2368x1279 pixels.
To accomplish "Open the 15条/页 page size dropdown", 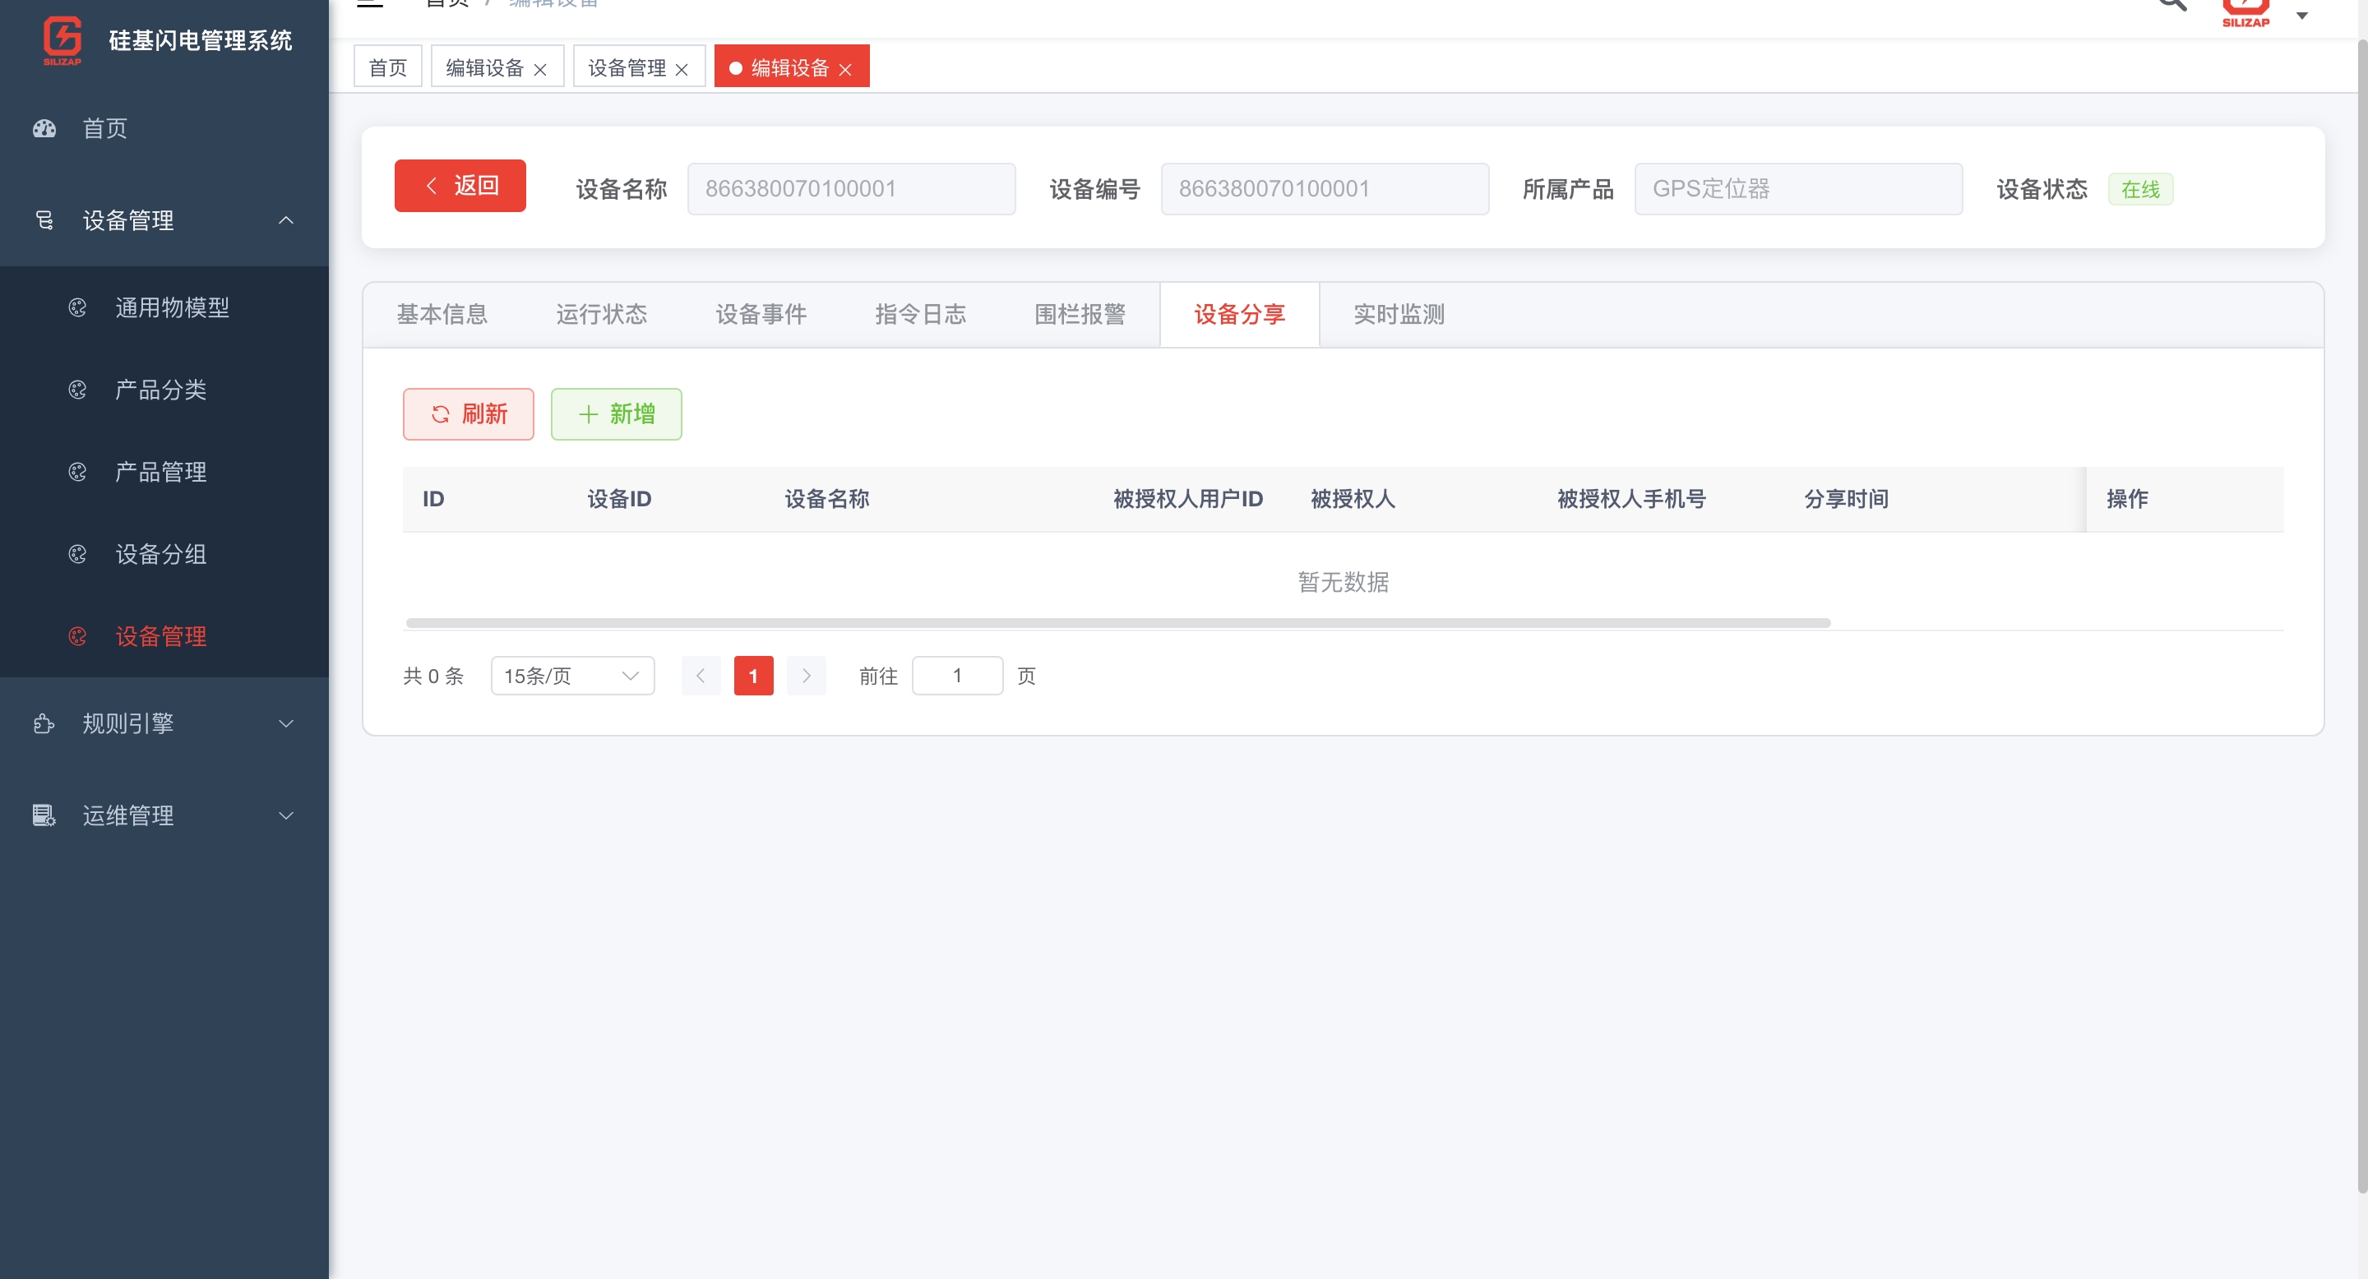I will (571, 676).
